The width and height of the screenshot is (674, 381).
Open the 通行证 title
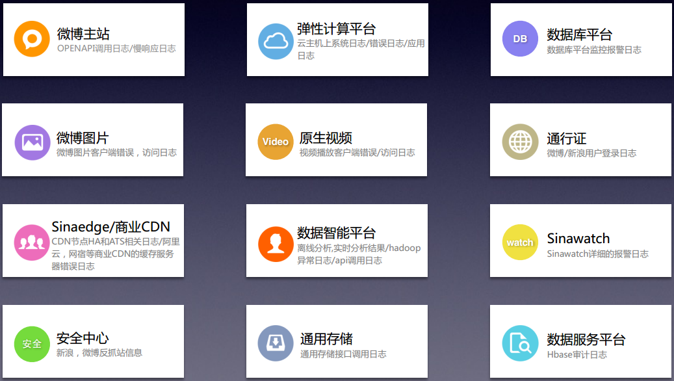pyautogui.click(x=567, y=138)
